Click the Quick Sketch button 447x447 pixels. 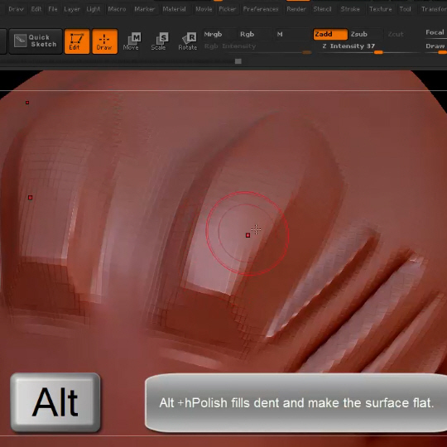[x=36, y=41]
